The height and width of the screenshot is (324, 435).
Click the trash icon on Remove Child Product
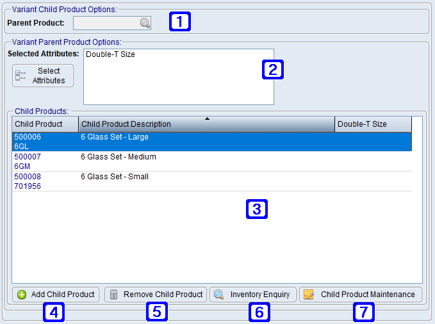coord(114,295)
